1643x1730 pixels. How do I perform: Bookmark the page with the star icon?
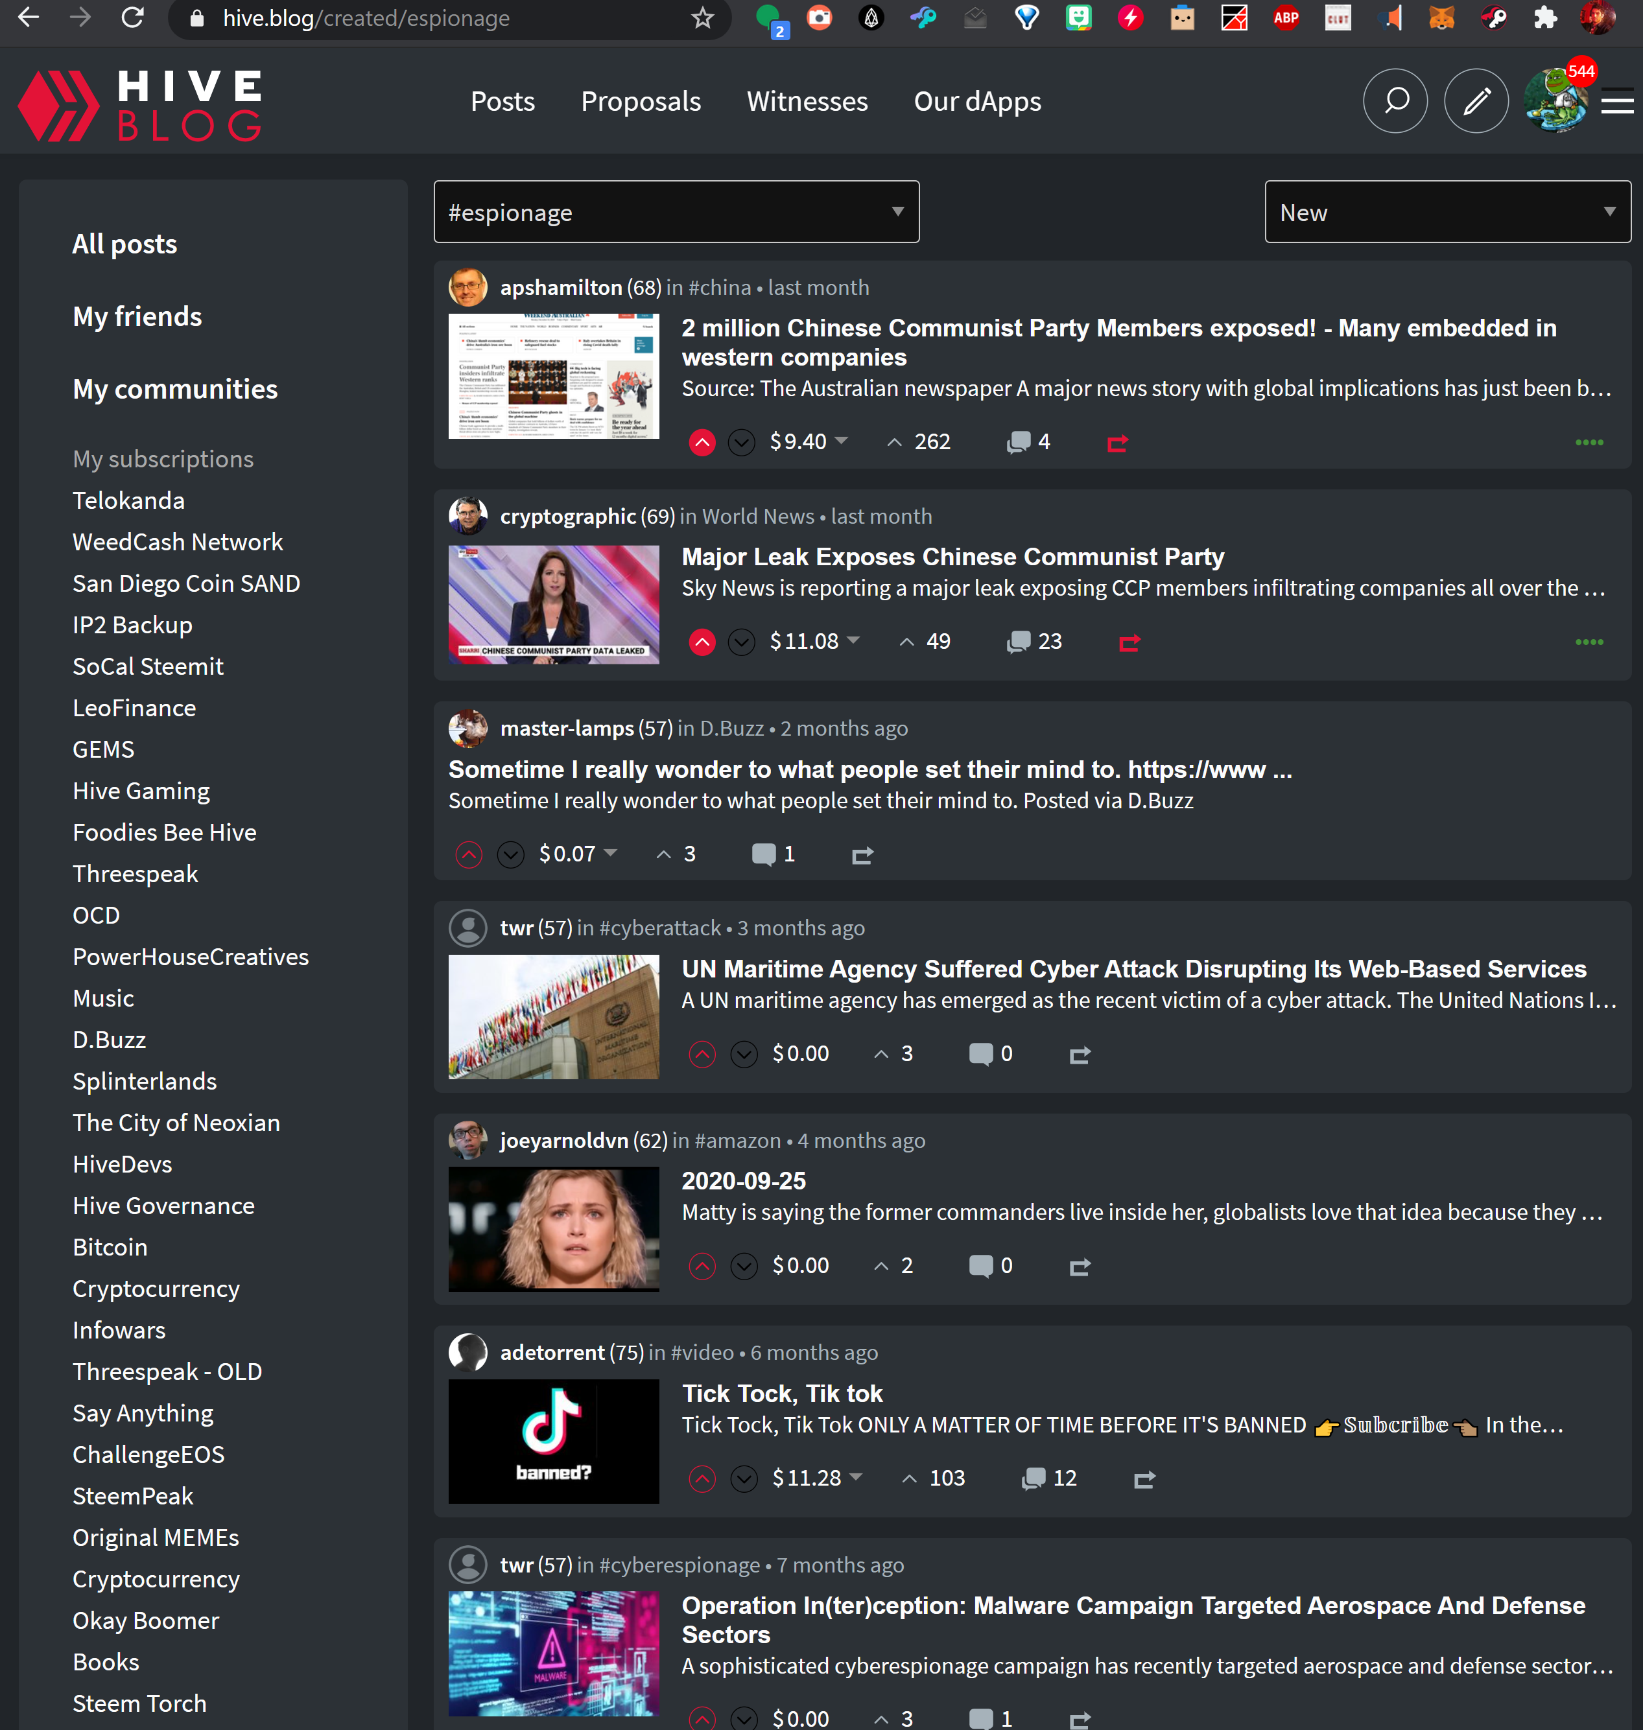coord(701,18)
